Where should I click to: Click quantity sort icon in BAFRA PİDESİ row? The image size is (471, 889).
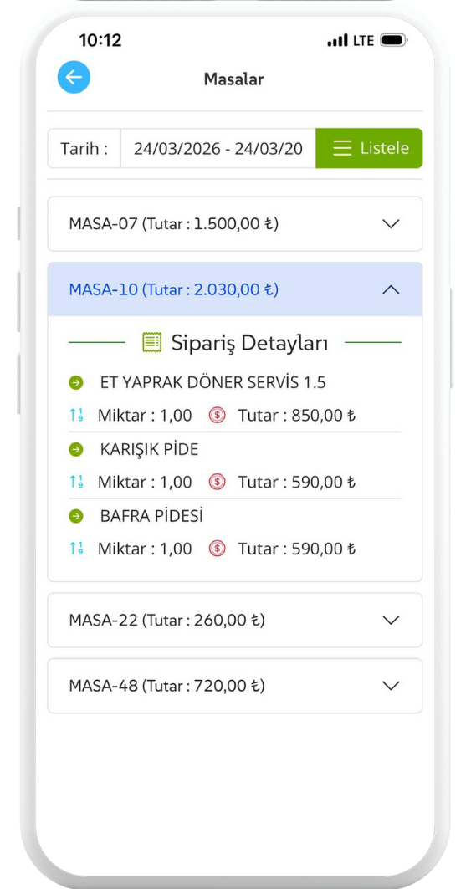pyautogui.click(x=76, y=549)
